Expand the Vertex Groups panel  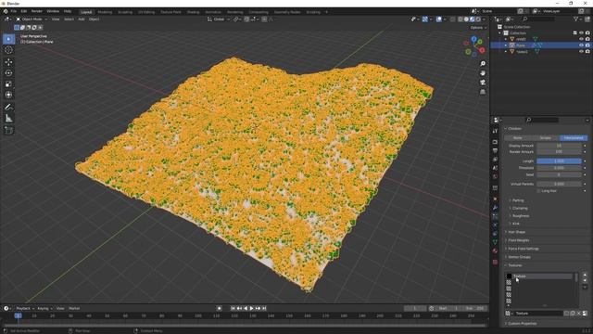click(519, 257)
